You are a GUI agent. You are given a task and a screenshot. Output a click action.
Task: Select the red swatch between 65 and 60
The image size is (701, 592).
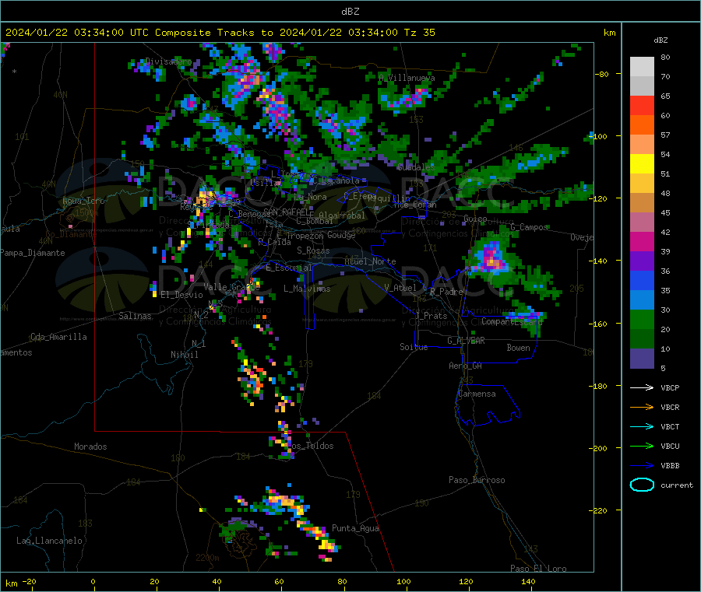tap(642, 105)
